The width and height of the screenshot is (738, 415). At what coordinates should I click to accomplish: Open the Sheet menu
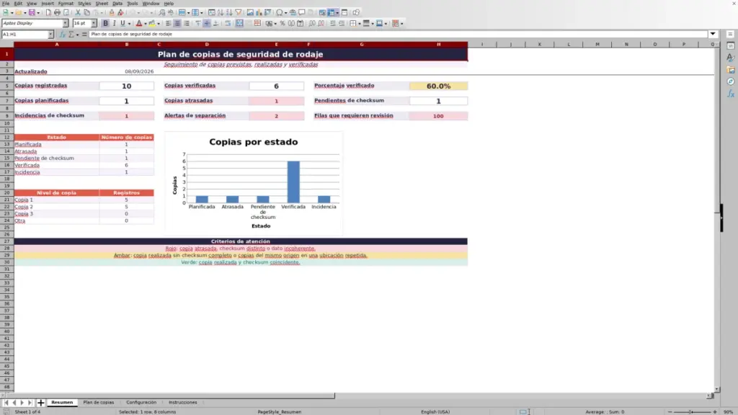[102, 4]
